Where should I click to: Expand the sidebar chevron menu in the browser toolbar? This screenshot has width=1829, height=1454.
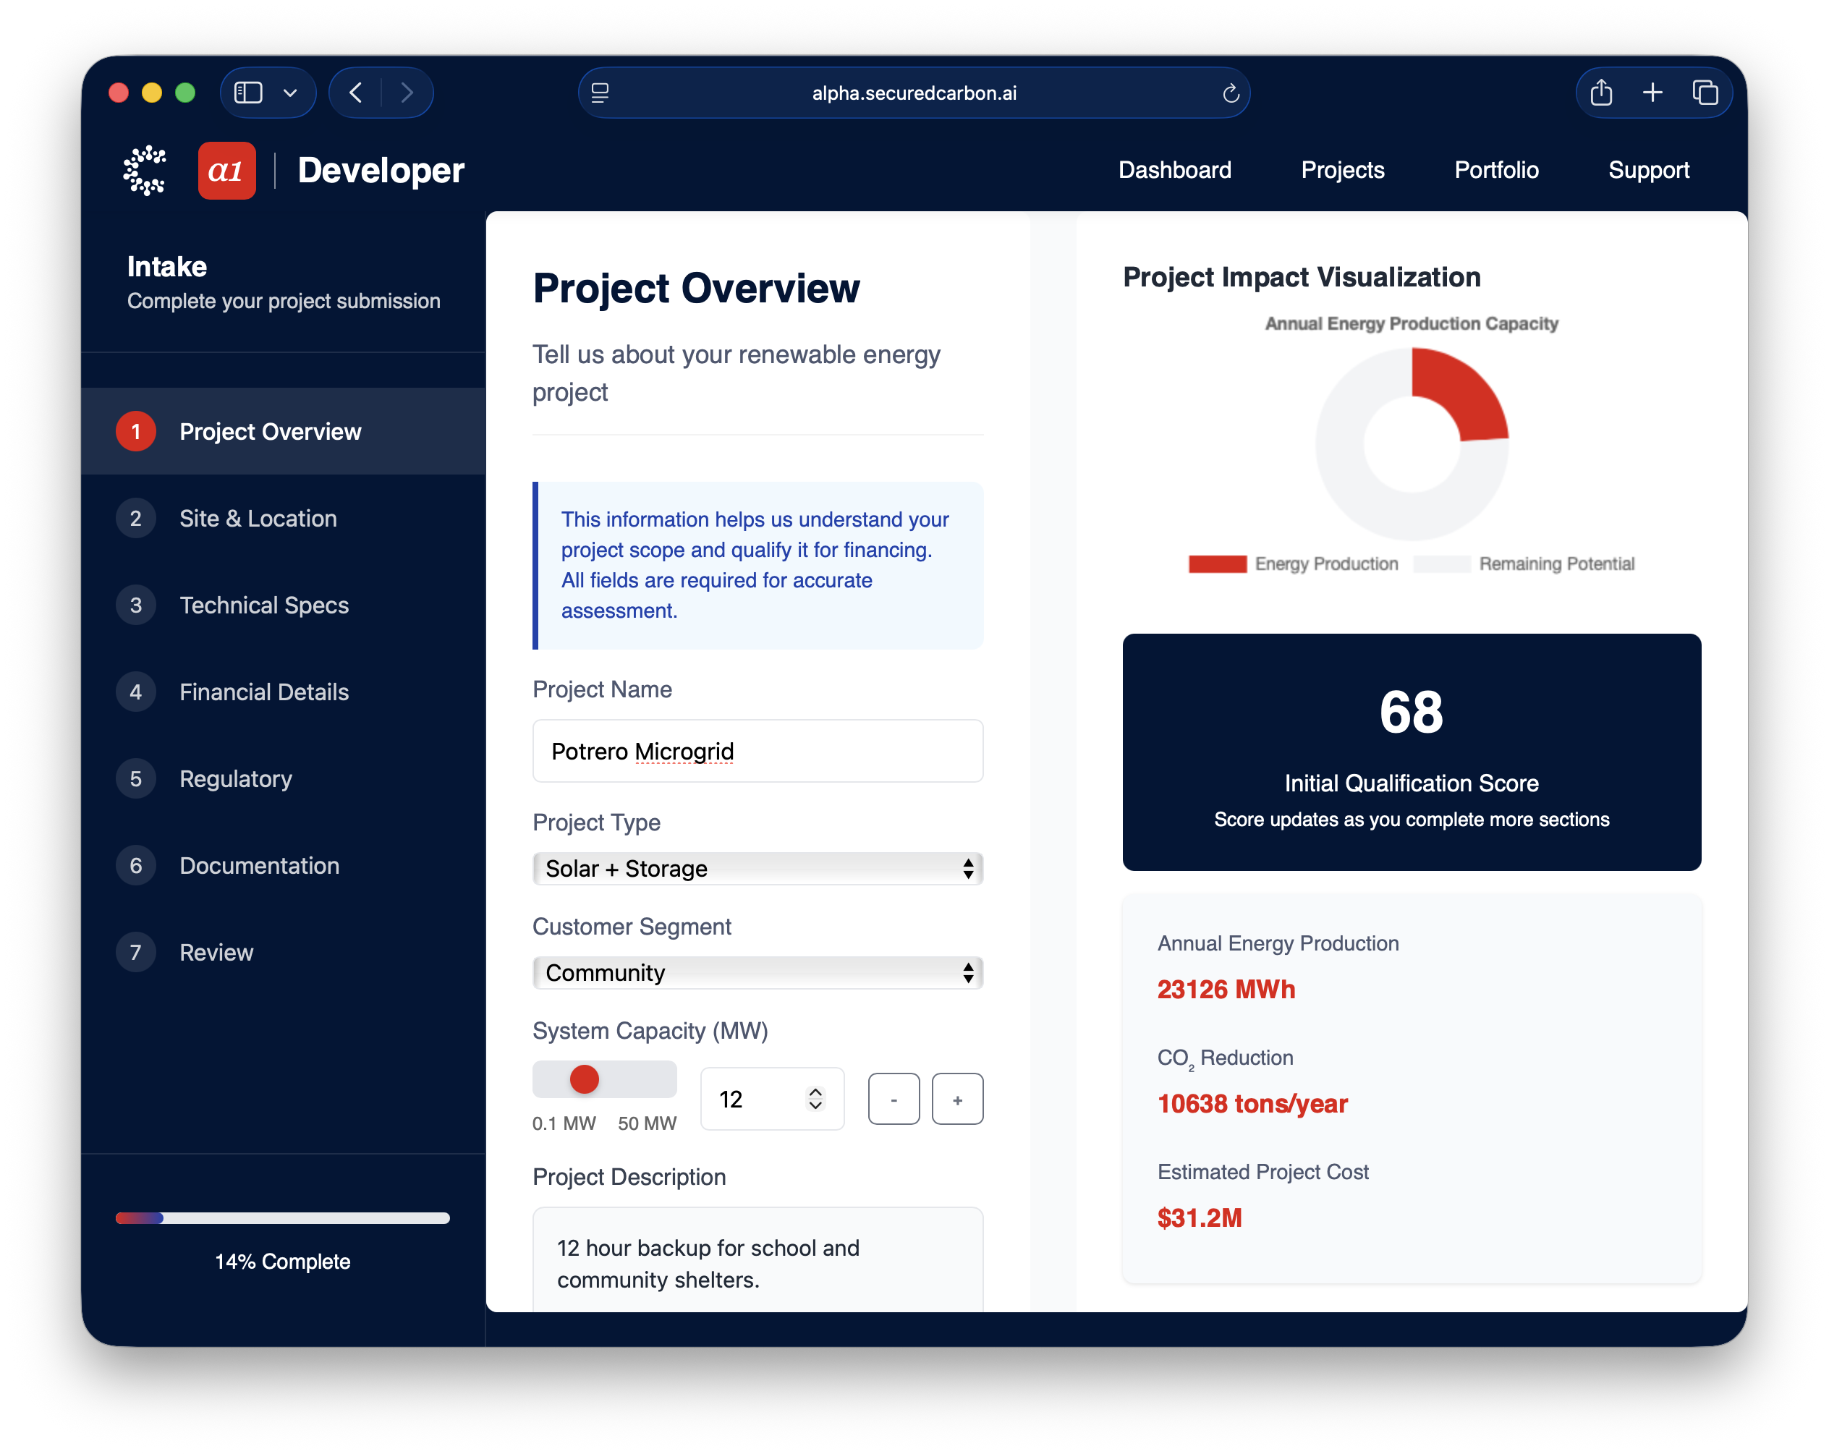tap(290, 93)
